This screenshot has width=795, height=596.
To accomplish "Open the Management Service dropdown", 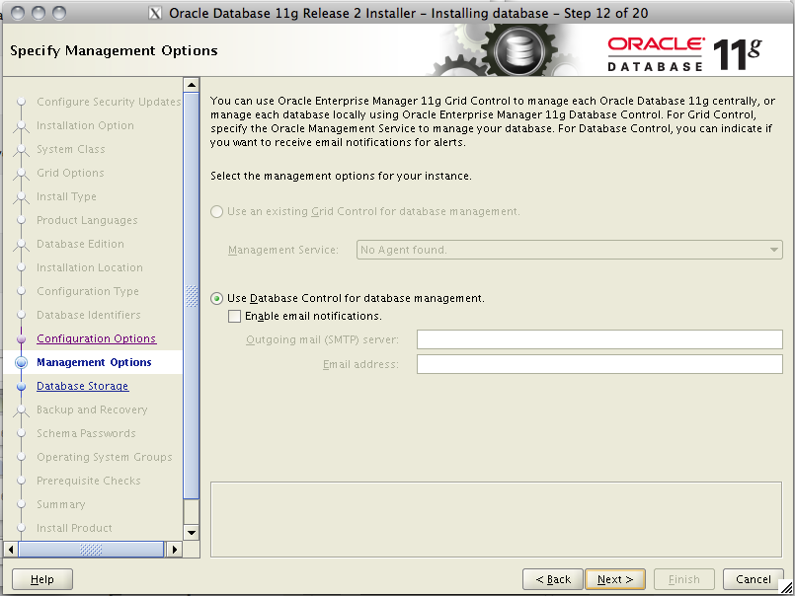I will [x=770, y=250].
